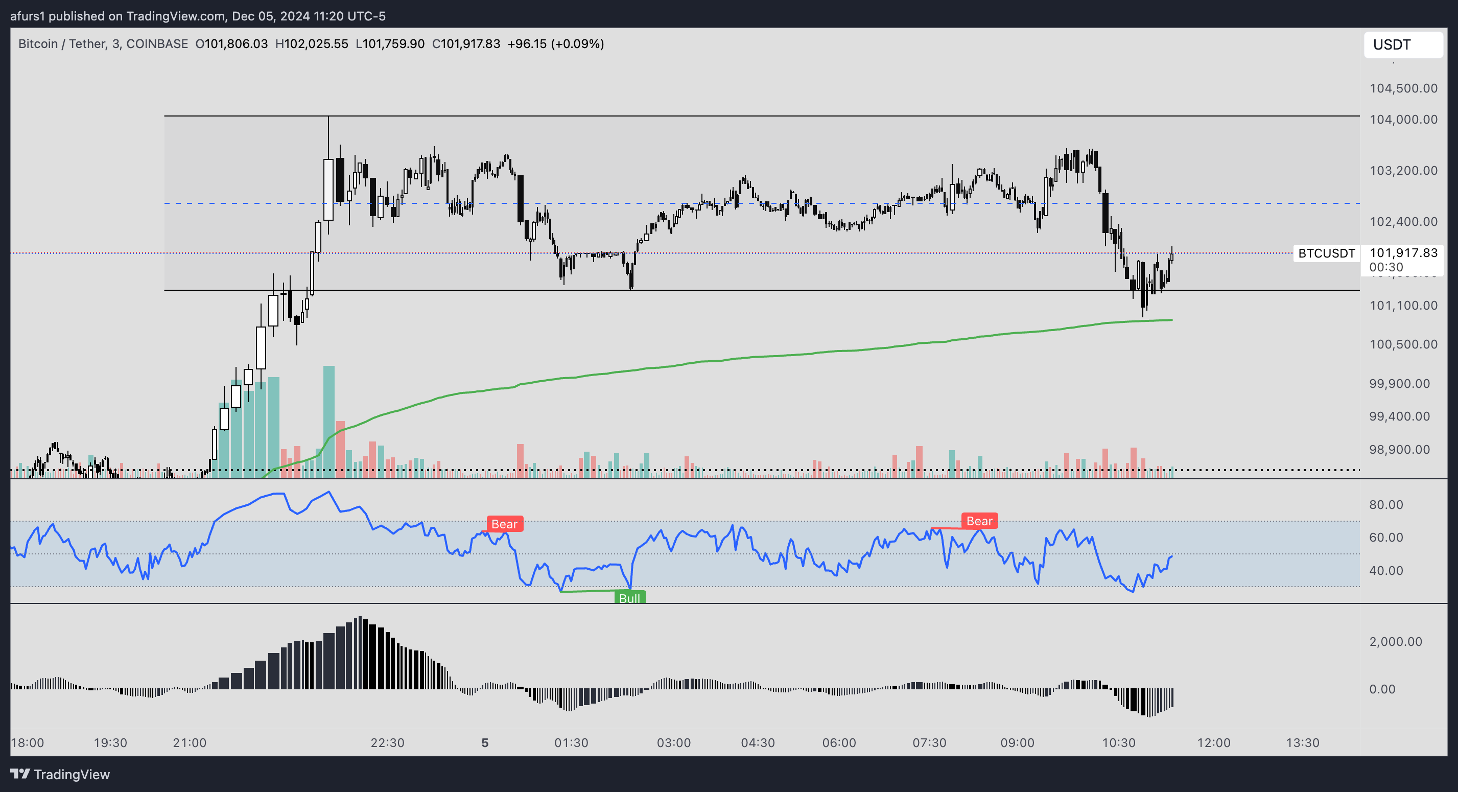Click the RSI 80.00 scale label
Image resolution: width=1458 pixels, height=792 pixels.
(1386, 504)
